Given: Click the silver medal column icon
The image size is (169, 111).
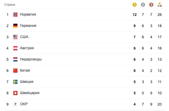Looking at the screenshot, I should [x=143, y=5].
